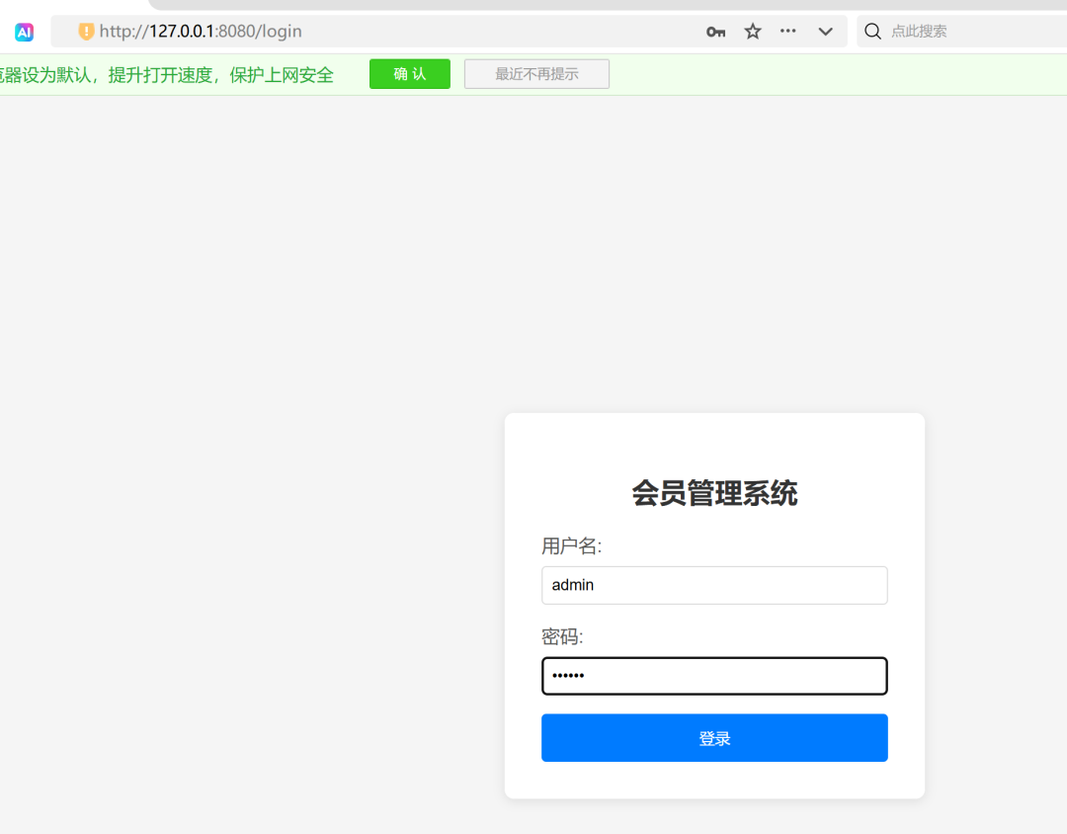Click the 密码 label
Screen dimensions: 1067x834
[562, 636]
